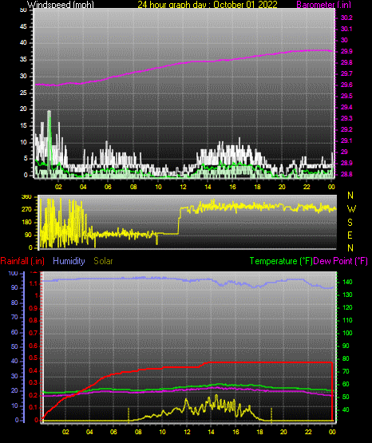This screenshot has height=443, width=372.
Task: Click the 120 temperature axis value
Action: (347, 307)
